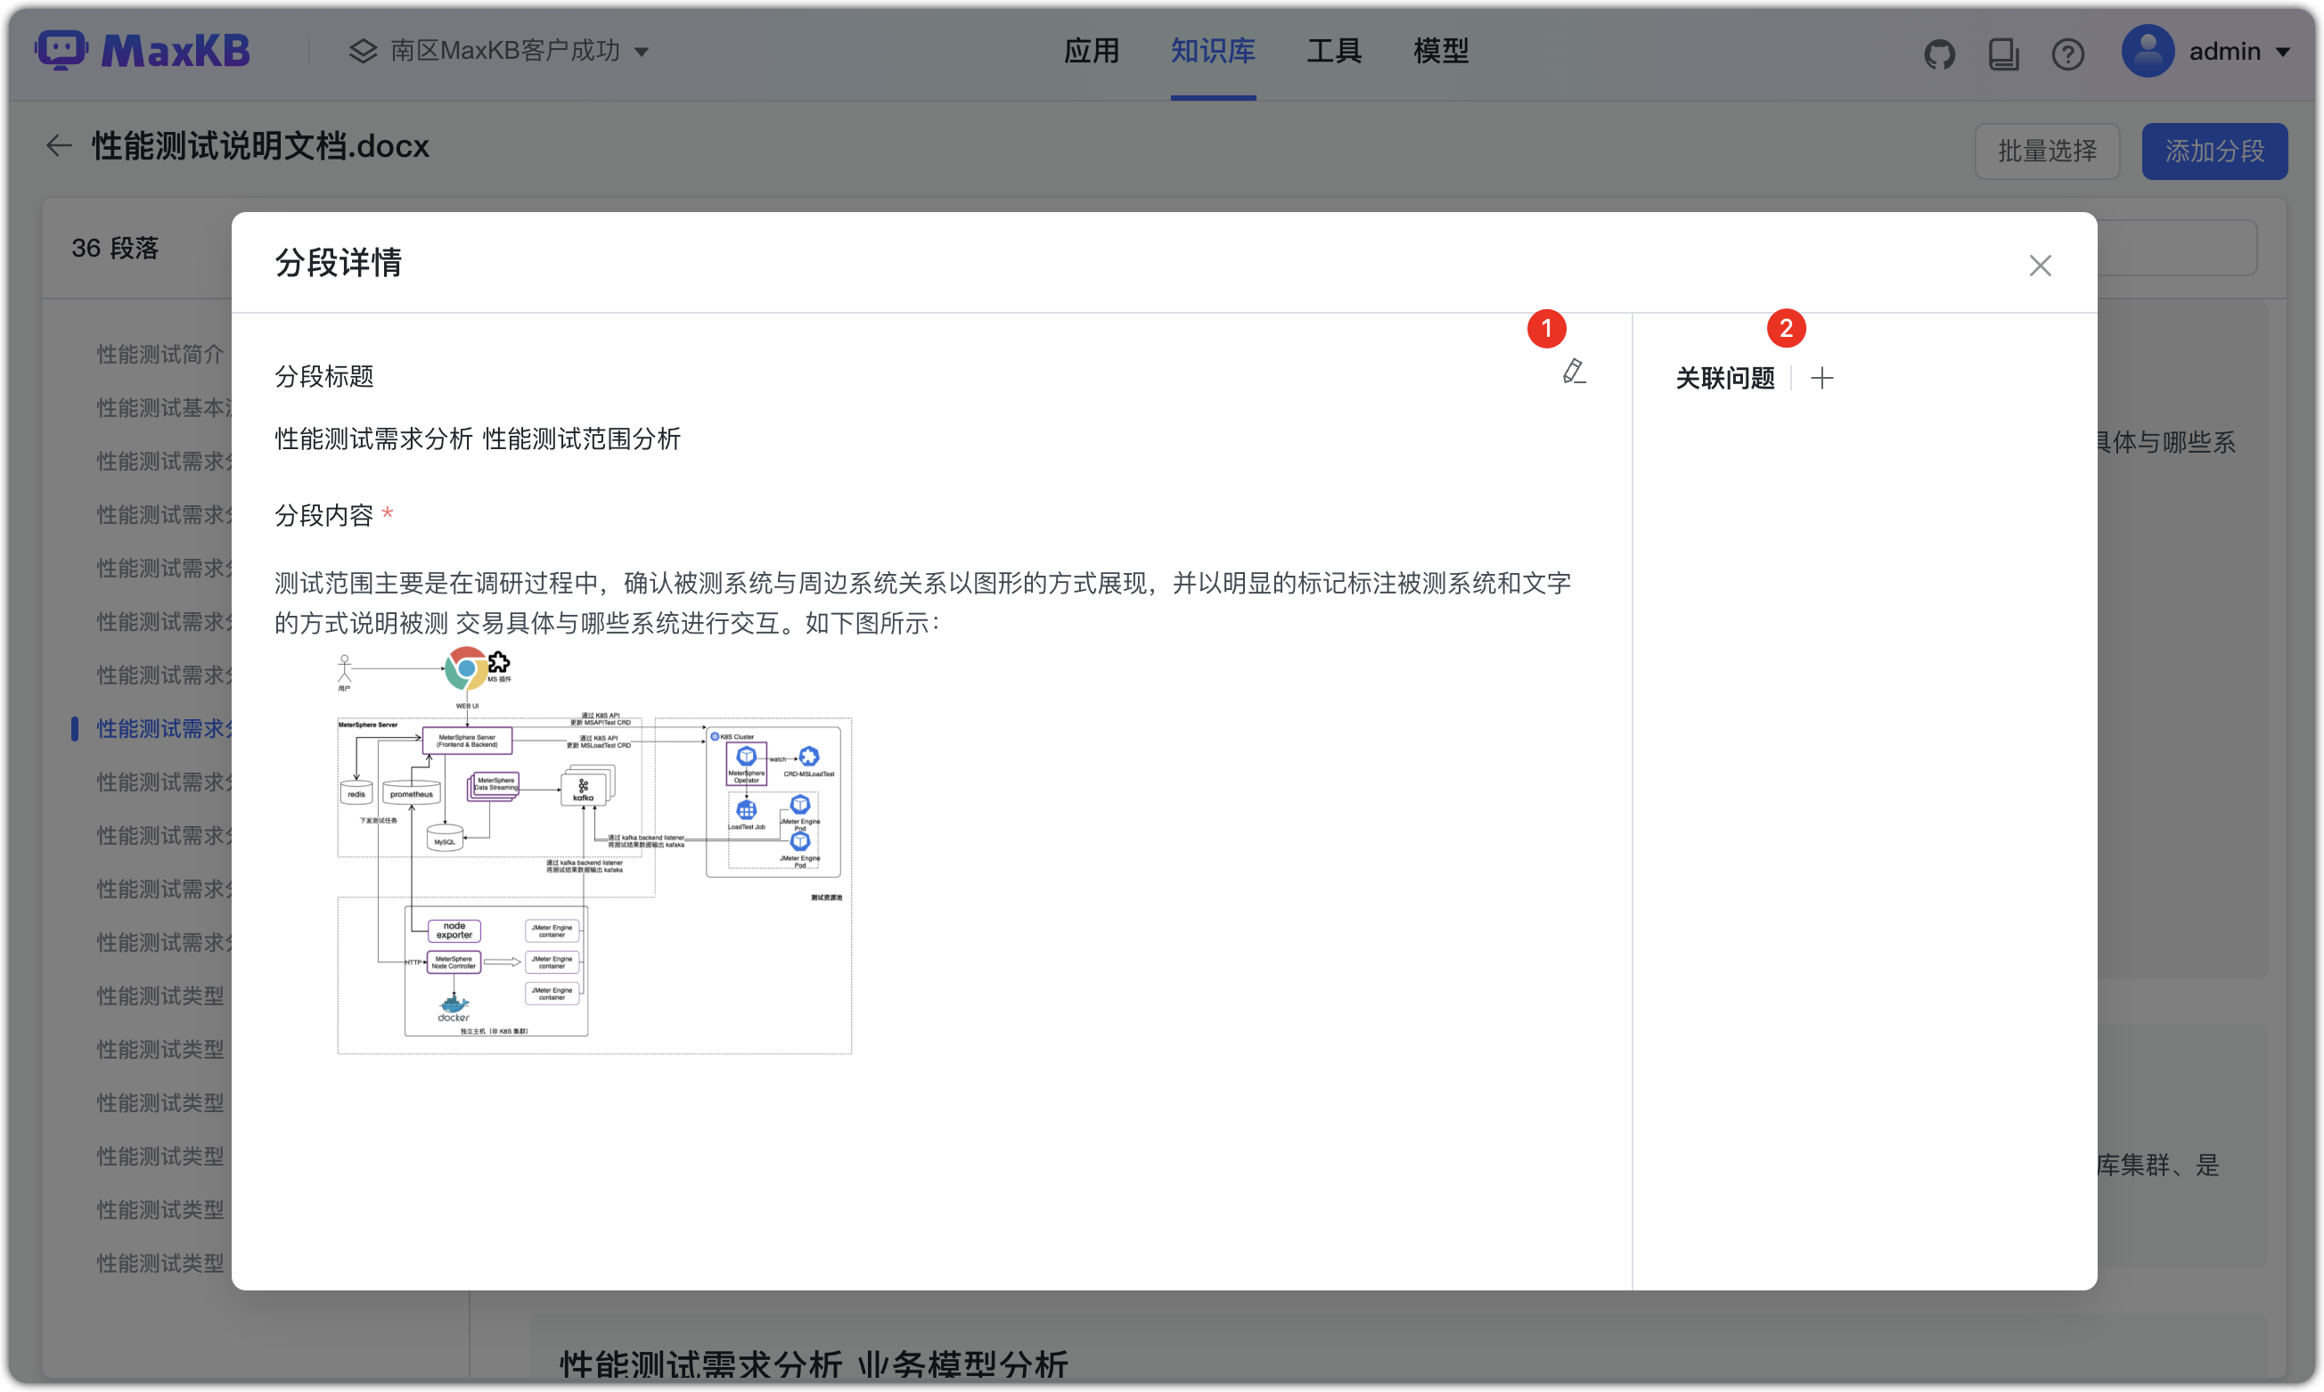Click the 添加分段 button
This screenshot has width=2324, height=1392.
[2214, 151]
